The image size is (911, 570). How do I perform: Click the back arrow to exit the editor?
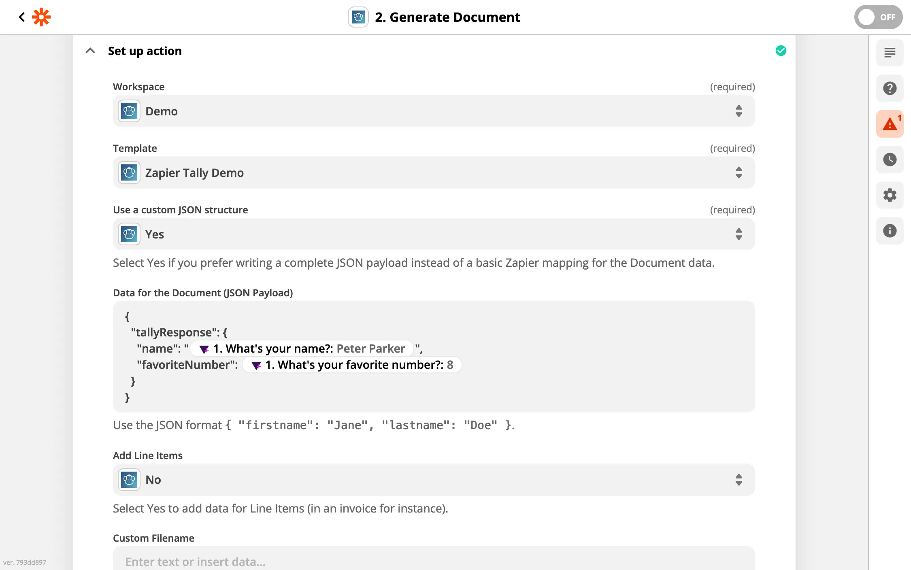pyautogui.click(x=21, y=17)
